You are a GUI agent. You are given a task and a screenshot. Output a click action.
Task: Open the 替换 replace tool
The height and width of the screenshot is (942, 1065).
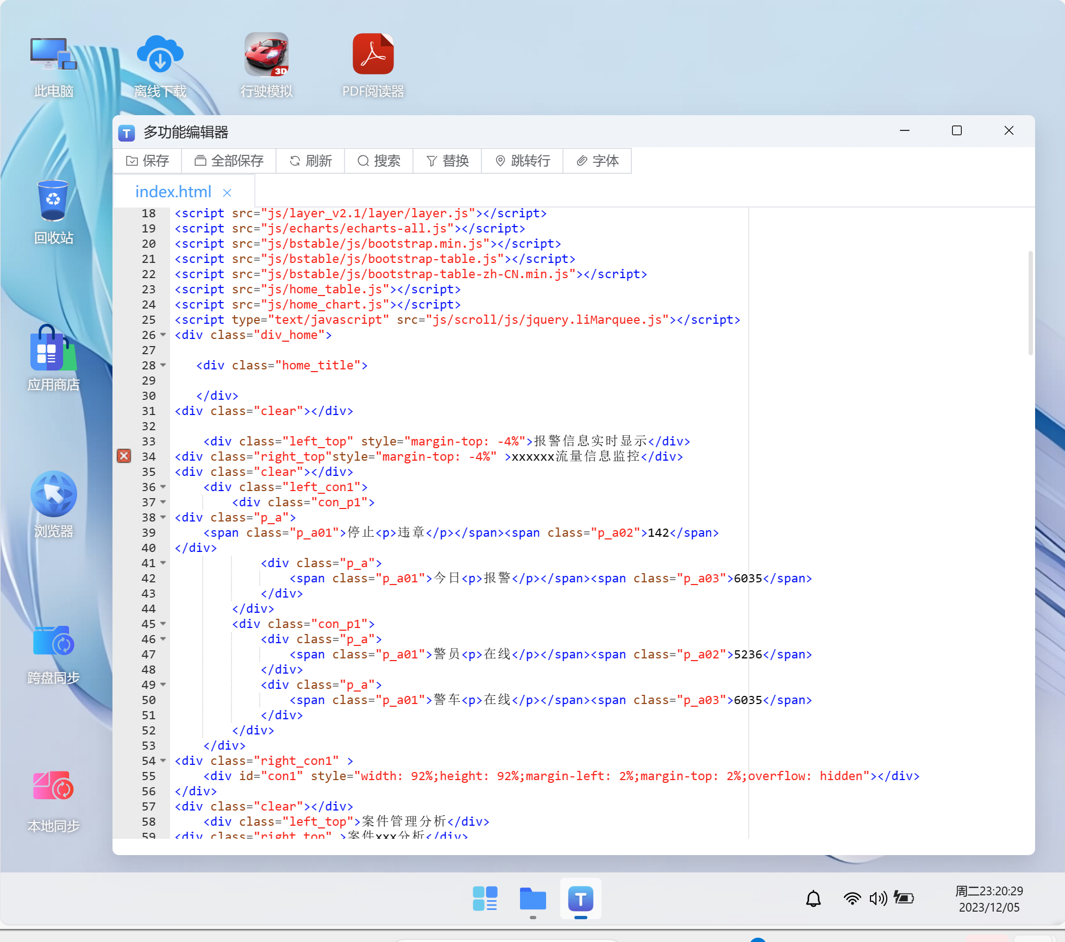(x=447, y=161)
